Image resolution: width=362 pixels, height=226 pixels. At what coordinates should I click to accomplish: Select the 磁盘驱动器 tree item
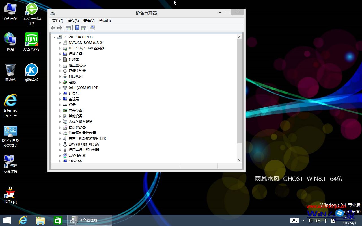point(77,65)
